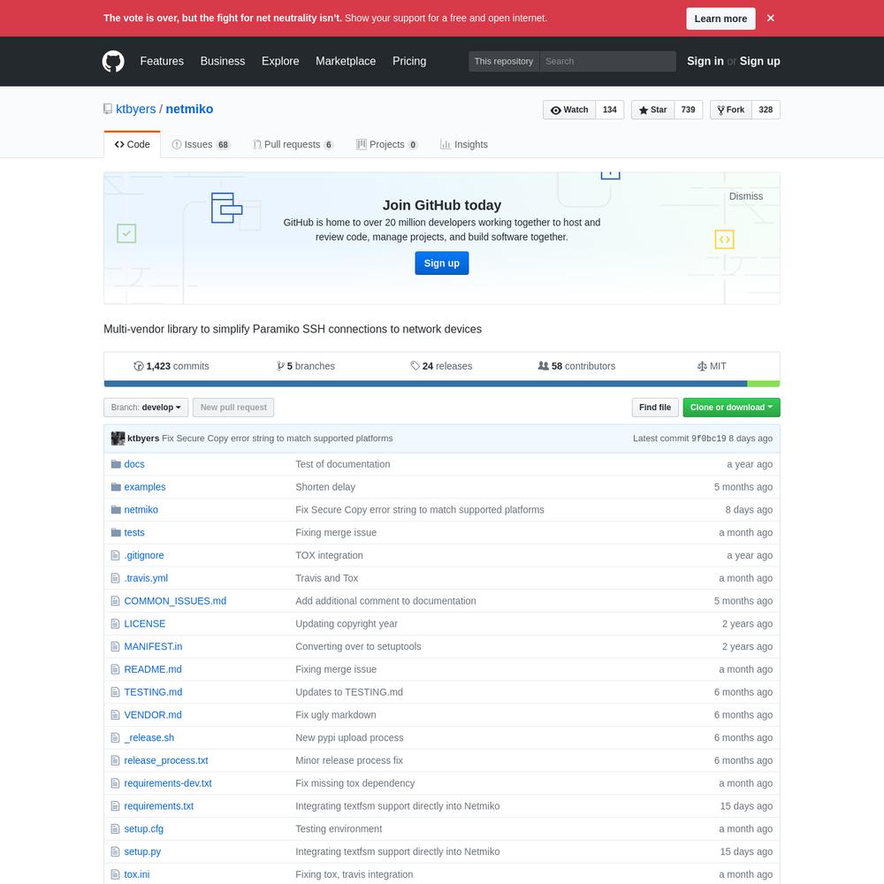
Task: Click the folder icon next to docs
Action: [116, 464]
